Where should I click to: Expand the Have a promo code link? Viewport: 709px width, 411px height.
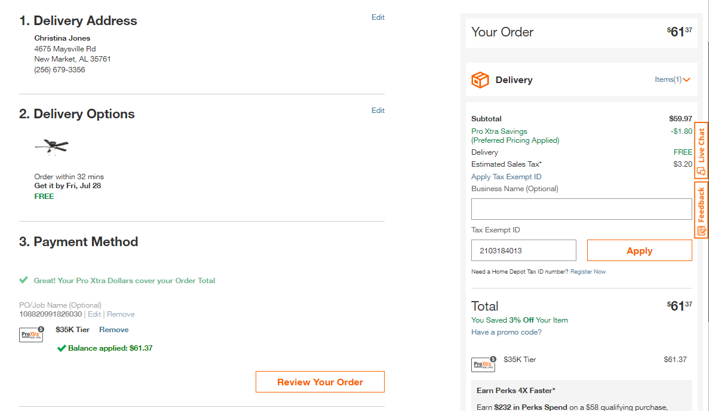[506, 332]
